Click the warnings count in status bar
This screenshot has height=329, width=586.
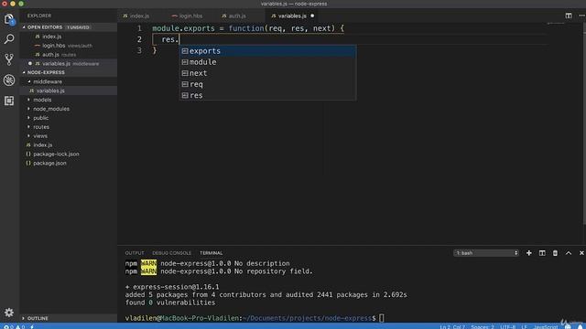(x=20, y=327)
